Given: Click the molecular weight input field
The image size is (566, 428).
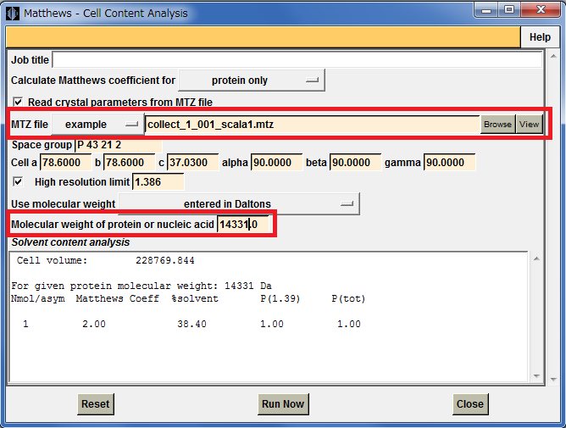Looking at the screenshot, I should [244, 225].
